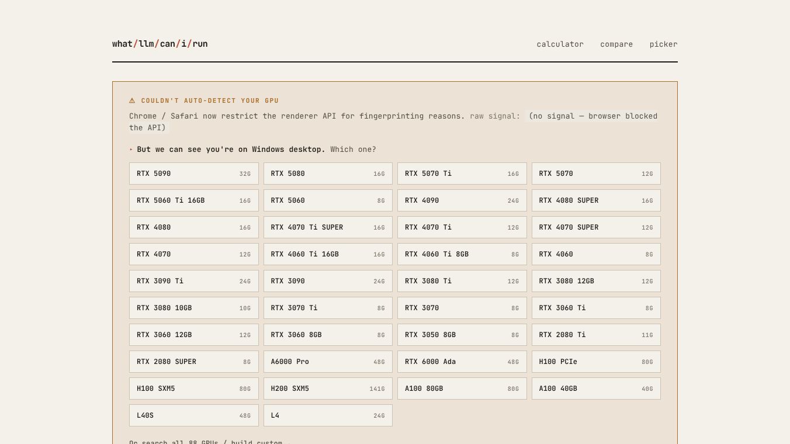This screenshot has height=444, width=790.
Task: Open the compare nav link
Action: tap(616, 44)
